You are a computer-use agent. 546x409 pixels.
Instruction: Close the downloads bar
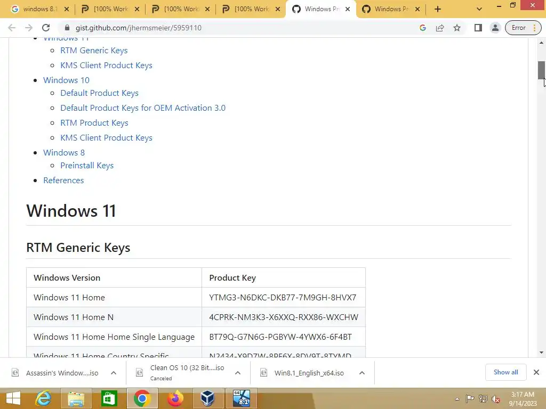[x=536, y=372]
